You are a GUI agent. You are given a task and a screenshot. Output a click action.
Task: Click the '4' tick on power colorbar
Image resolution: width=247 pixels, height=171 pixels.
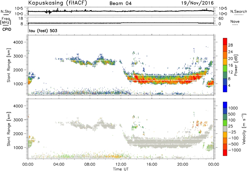click(229, 85)
